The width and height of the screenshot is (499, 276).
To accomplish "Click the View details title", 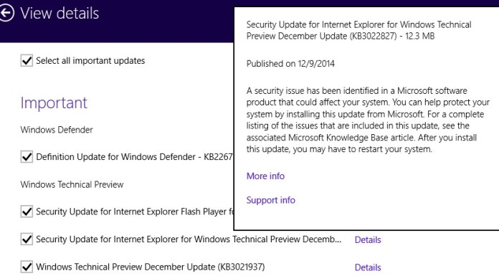I will 60,14.
